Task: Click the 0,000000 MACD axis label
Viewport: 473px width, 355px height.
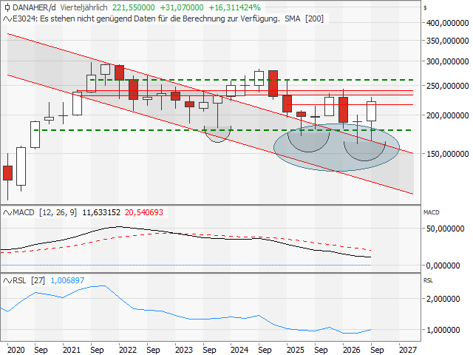Action: (x=443, y=266)
